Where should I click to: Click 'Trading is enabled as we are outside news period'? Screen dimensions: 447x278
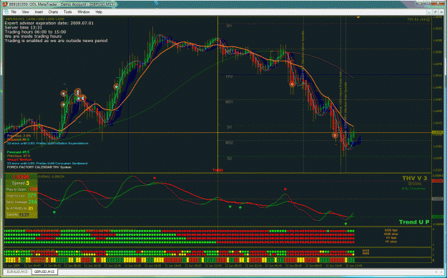[x=57, y=41]
